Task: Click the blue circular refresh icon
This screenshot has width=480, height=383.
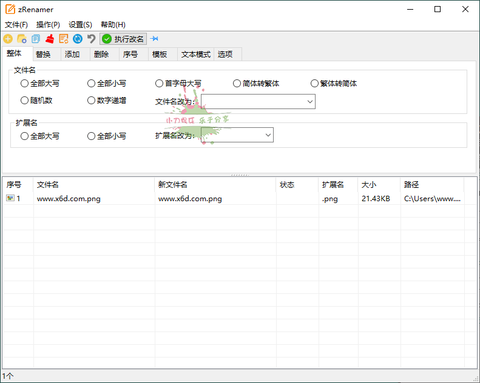Action: coord(78,39)
